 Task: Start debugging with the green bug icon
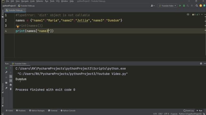(x=184, y=6)
